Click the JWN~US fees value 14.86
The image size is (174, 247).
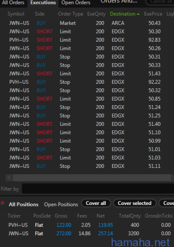pyautogui.click(x=85, y=233)
